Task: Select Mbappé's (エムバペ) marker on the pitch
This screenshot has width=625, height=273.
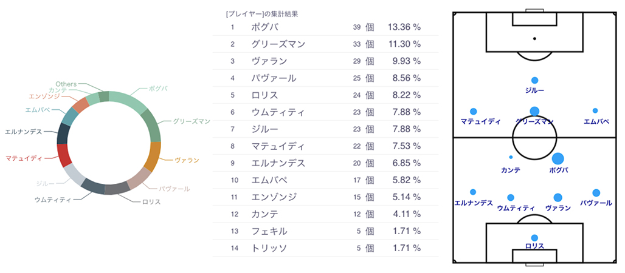Action: point(595,110)
